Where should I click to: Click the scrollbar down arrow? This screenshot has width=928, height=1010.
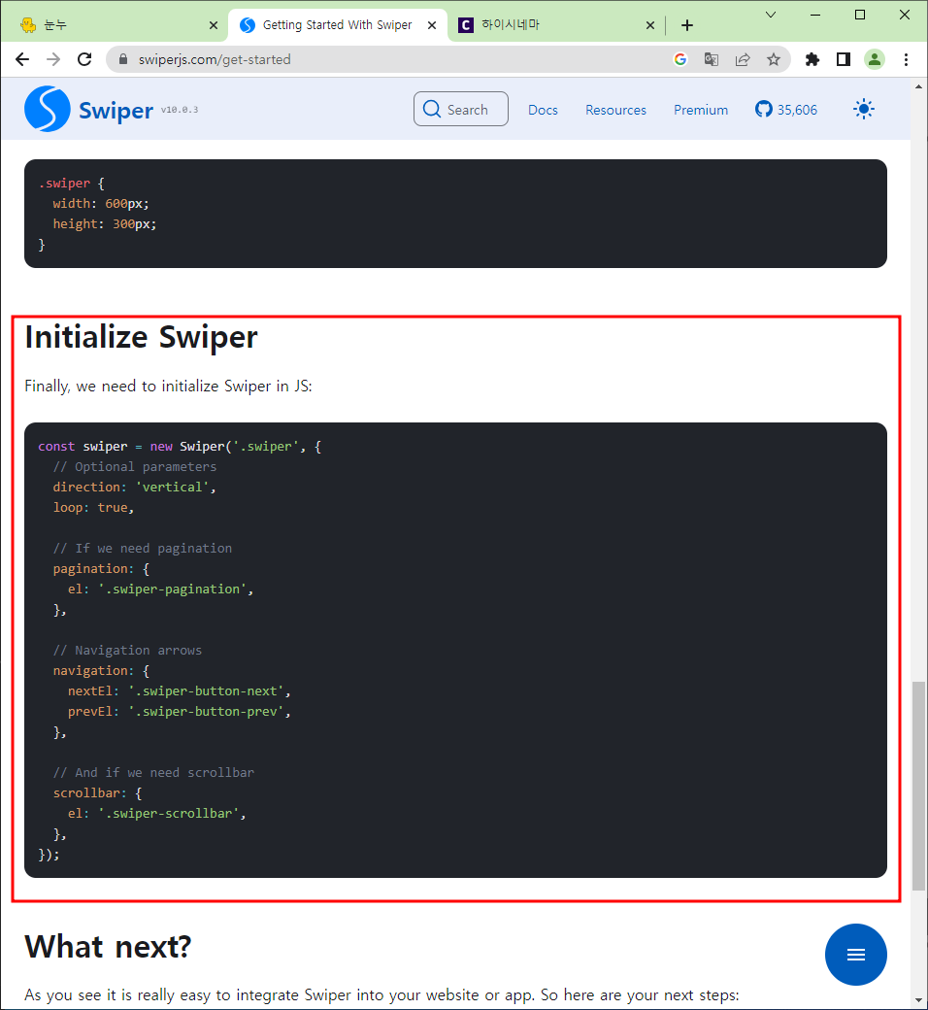click(918, 1000)
